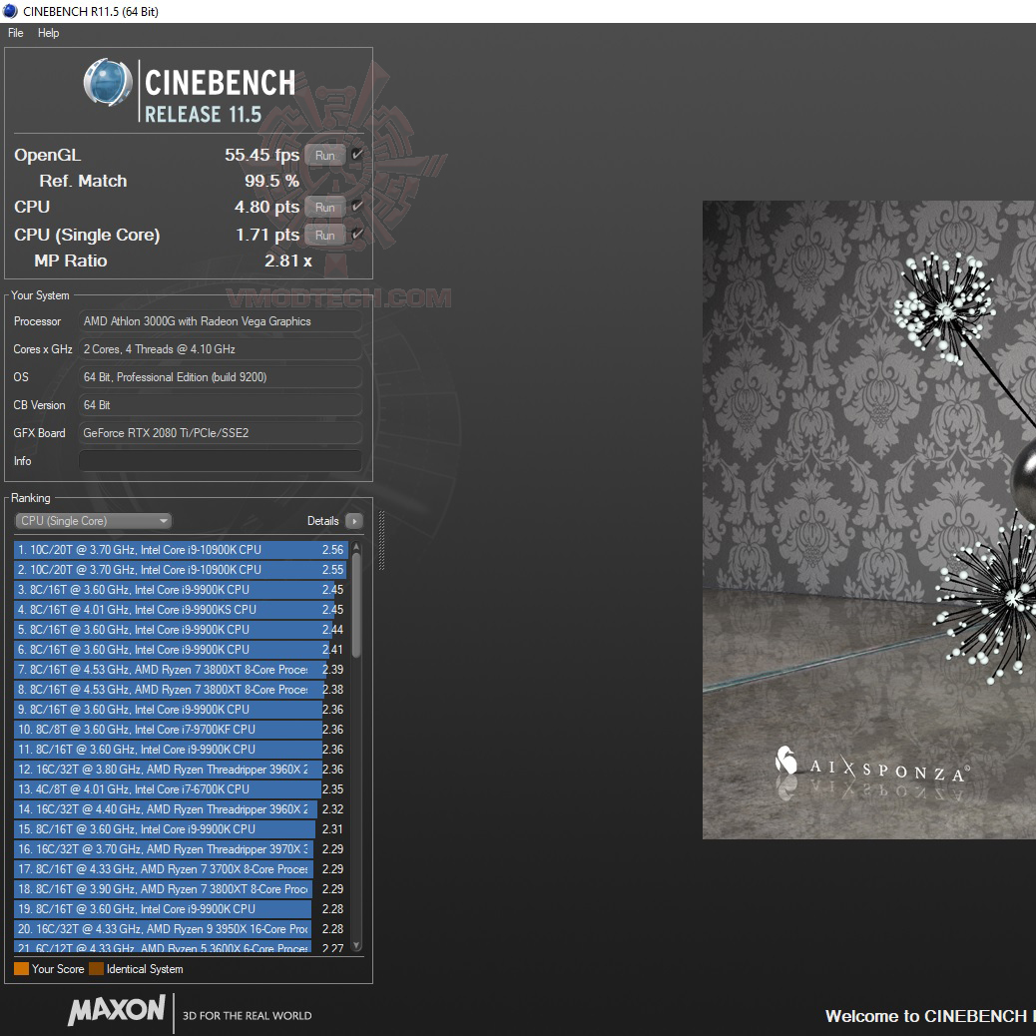
Task: Click ranking scrollbar down arrow
Action: pos(356,945)
